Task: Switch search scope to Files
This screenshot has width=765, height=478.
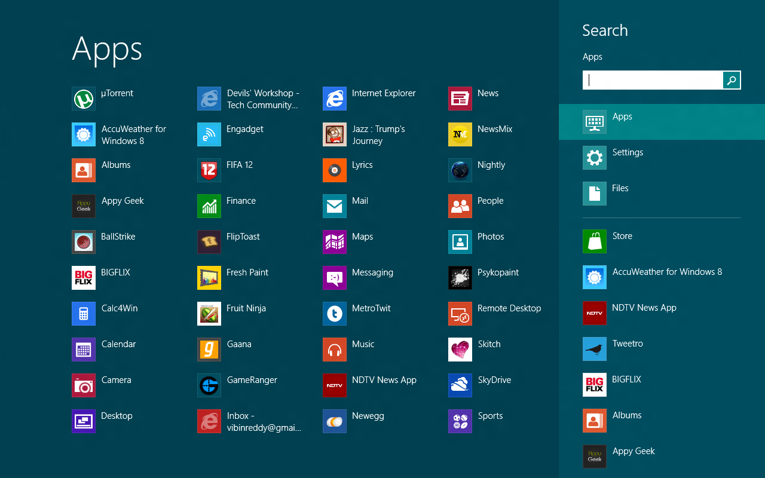Action: [x=662, y=194]
